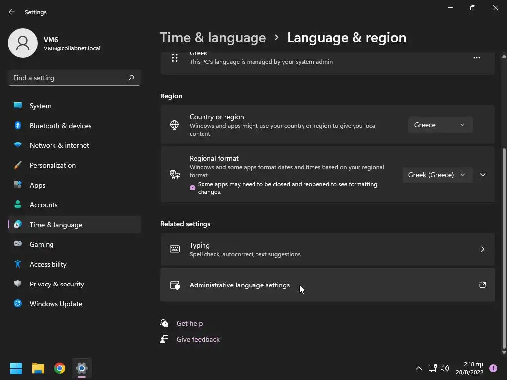
Task: Click the VM6 user profile avatar
Action: 23,43
